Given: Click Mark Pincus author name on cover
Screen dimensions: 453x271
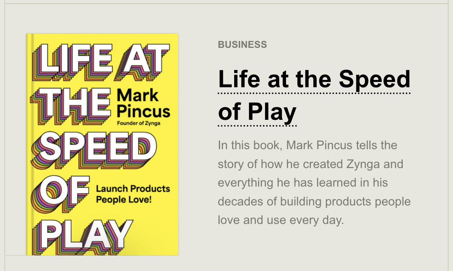Looking at the screenshot, I should click(x=143, y=103).
